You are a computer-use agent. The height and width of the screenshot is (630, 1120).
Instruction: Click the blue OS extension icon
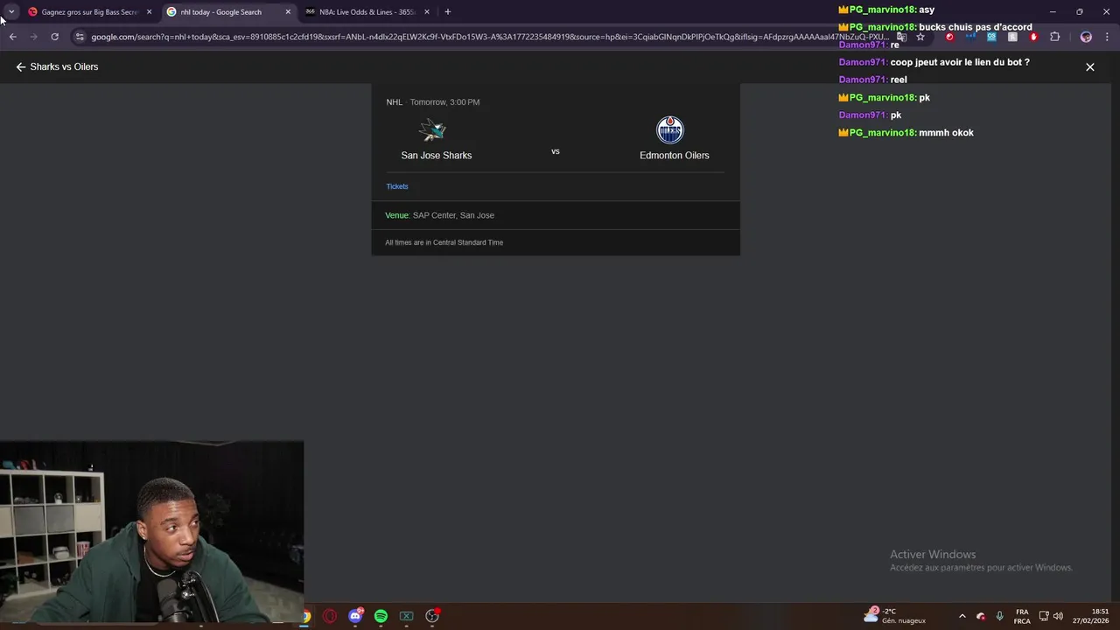coord(991,37)
